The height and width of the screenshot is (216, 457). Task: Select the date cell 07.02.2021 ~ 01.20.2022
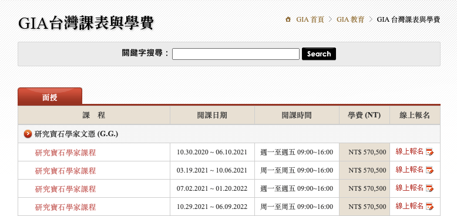coord(212,188)
